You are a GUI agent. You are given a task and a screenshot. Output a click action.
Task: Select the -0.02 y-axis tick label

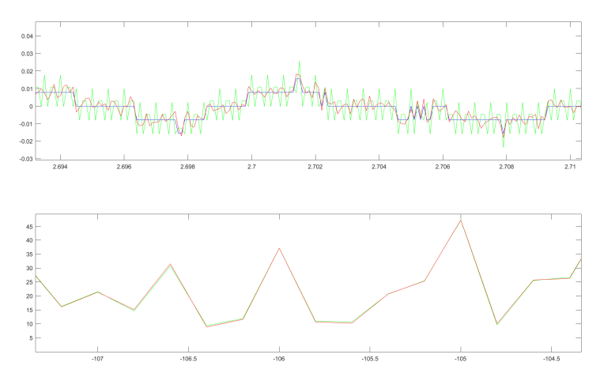[26, 141]
